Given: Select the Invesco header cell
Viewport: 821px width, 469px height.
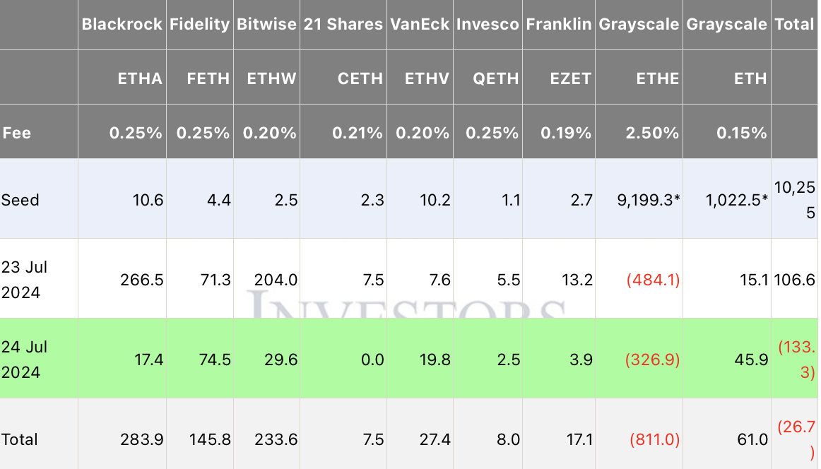Looking at the screenshot, I should [488, 24].
